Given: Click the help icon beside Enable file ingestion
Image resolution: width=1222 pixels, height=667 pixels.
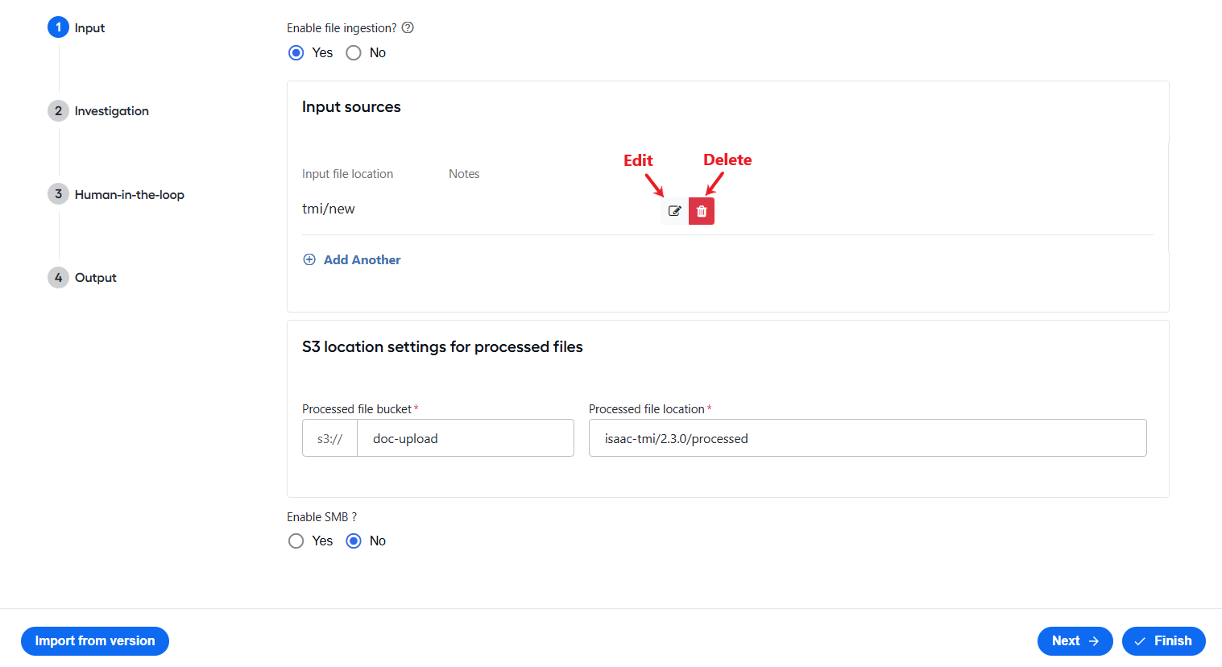Looking at the screenshot, I should [x=408, y=27].
